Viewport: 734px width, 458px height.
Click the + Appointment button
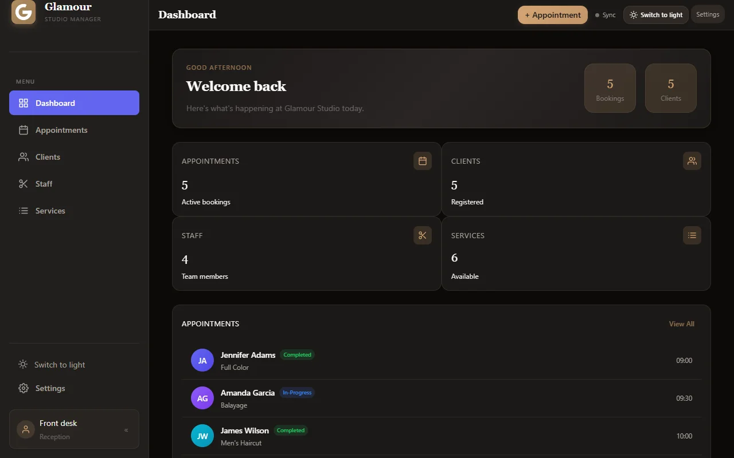click(x=553, y=15)
